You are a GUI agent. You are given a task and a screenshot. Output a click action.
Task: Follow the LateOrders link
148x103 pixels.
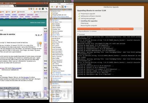[30, 15]
